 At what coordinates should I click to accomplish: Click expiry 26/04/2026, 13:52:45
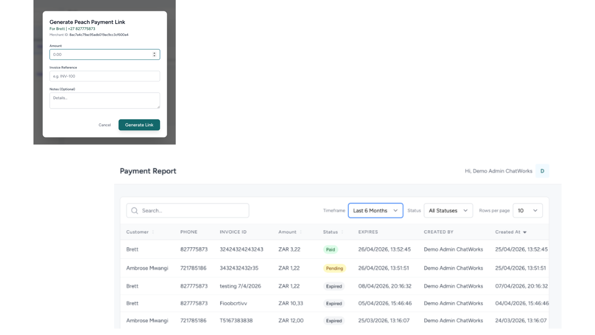[x=384, y=249]
